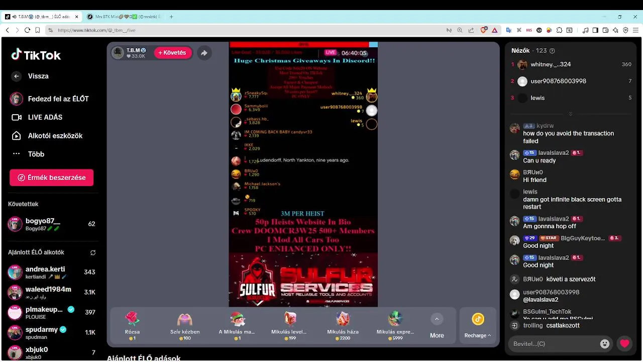
Task: Open the Brave Wallet icon
Action: (605, 30)
